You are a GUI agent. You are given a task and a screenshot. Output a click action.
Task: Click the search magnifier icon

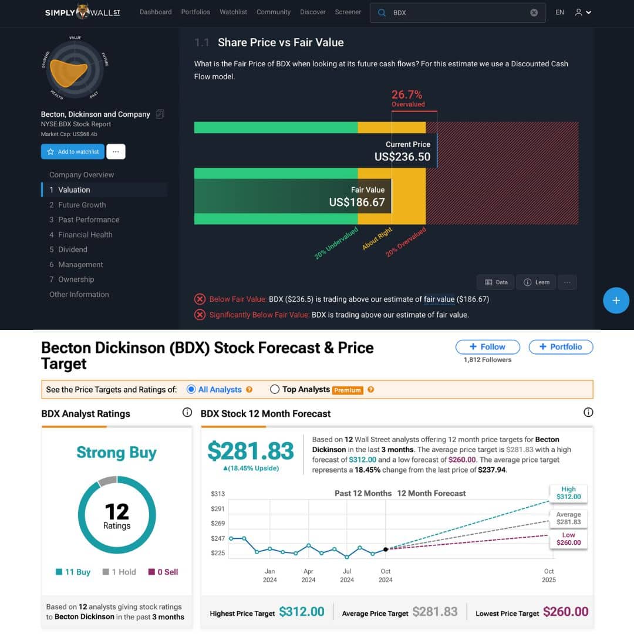[382, 12]
